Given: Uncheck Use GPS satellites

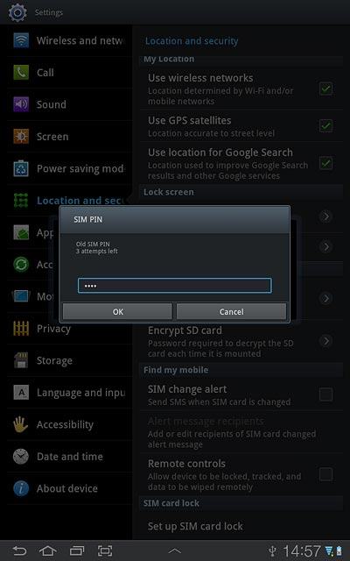Looking at the screenshot, I should (325, 125).
